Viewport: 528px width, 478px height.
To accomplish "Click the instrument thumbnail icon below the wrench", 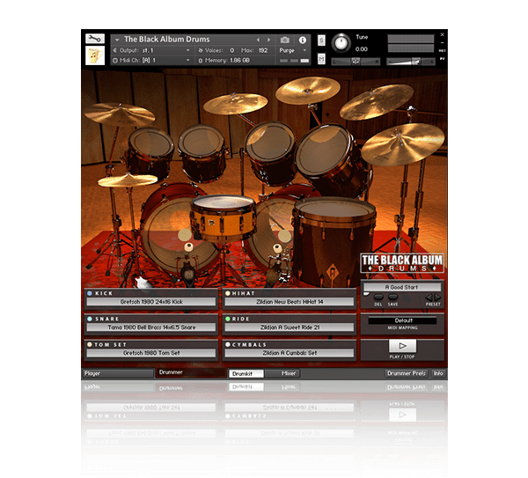I will [x=94, y=55].
